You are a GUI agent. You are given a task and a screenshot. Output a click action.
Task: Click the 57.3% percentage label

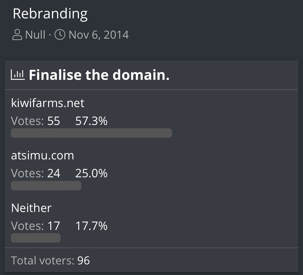pos(91,121)
